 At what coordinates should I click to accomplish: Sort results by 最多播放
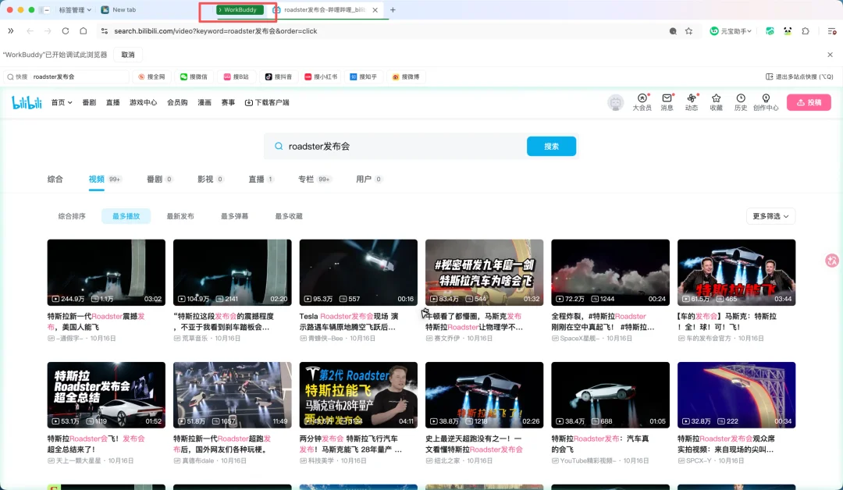coord(126,216)
